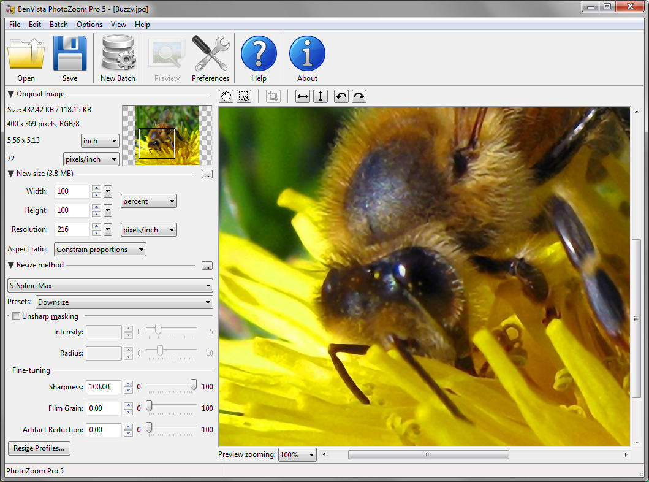Open Preferences tools icon
Image resolution: width=649 pixels, height=482 pixels.
pos(210,54)
